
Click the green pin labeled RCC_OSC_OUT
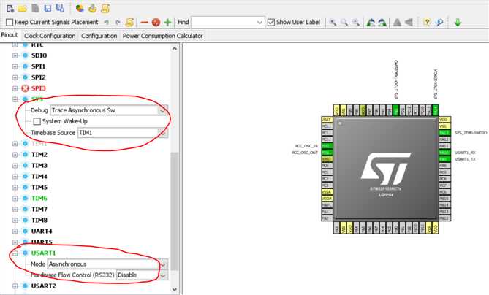pos(327,153)
